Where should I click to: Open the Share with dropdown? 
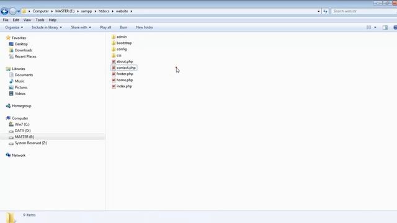[x=81, y=27]
